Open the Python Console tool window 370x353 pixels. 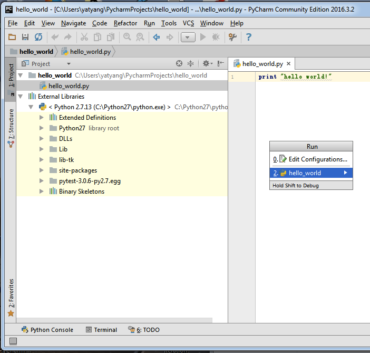point(47,330)
